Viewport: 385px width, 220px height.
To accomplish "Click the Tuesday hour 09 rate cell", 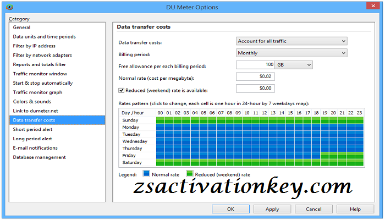I will coord(238,134).
